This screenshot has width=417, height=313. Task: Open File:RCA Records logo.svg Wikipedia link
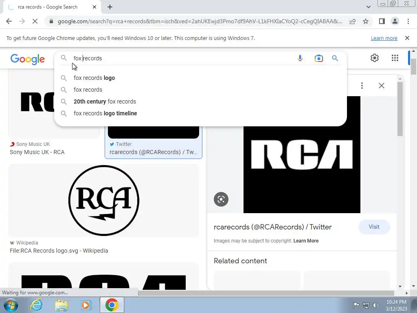pos(59,251)
